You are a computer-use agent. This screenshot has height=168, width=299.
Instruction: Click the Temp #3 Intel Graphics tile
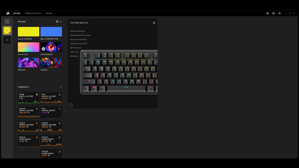(x=51, y=154)
